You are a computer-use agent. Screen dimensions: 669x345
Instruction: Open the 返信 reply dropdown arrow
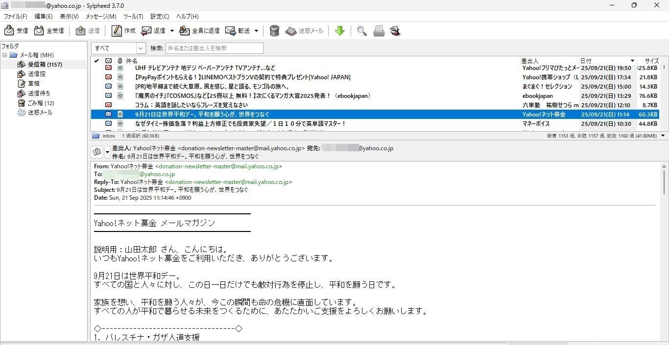172,31
